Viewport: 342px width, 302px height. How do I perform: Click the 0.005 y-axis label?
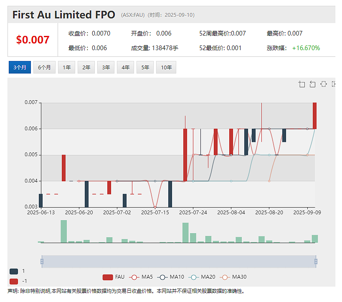click(x=31, y=155)
